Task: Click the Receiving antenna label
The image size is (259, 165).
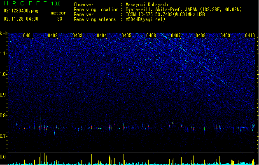Action: pos(95,19)
